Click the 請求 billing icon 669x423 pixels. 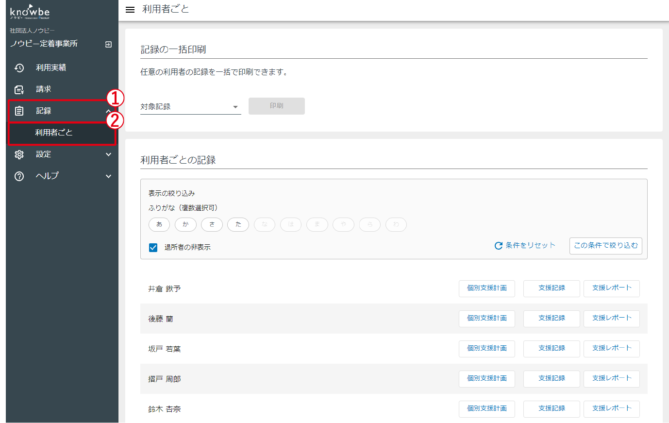[19, 89]
